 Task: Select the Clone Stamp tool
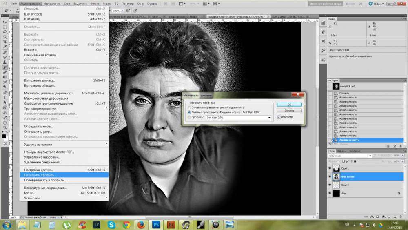pyautogui.click(x=5, y=62)
